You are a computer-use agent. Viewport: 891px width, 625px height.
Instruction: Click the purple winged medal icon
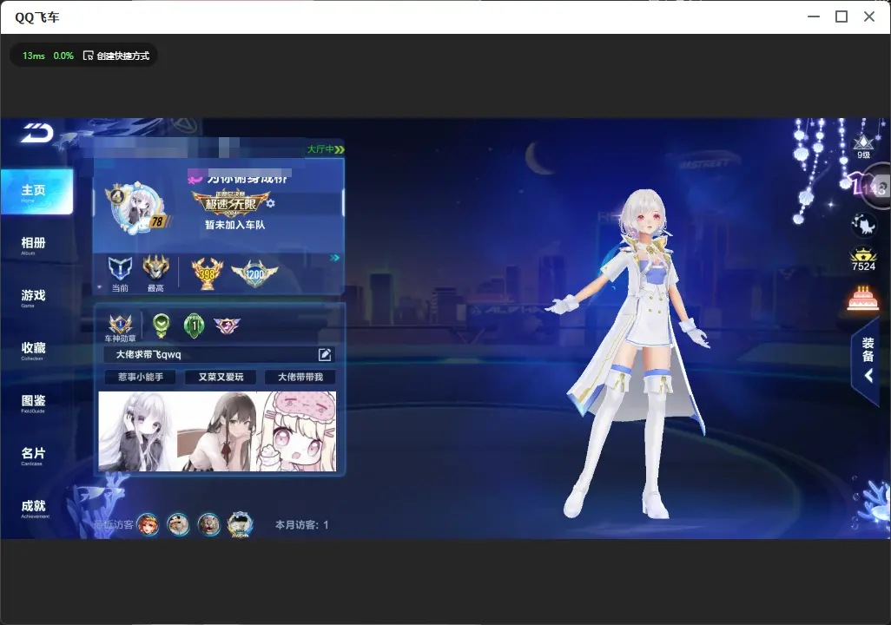pos(227,326)
